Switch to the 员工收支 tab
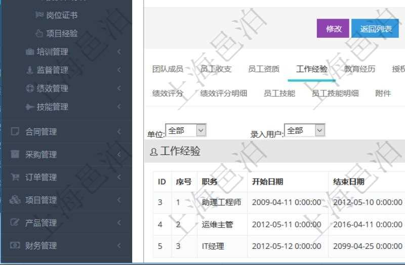Screen dimensions: 405x265 [216, 69]
